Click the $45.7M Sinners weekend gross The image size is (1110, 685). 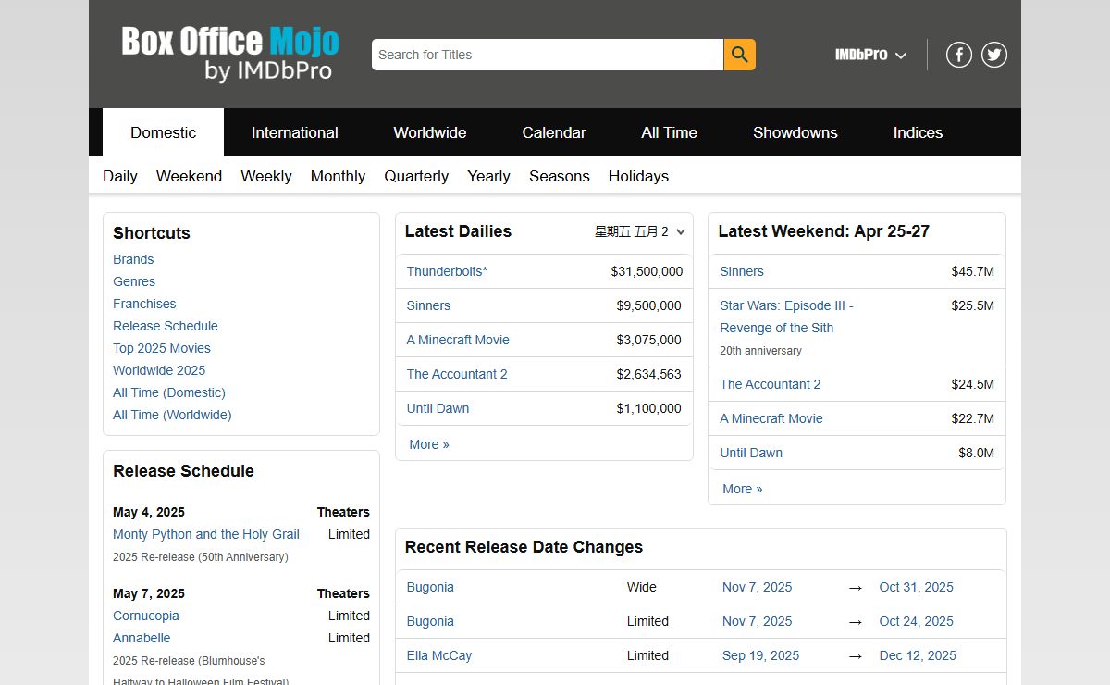coord(973,271)
